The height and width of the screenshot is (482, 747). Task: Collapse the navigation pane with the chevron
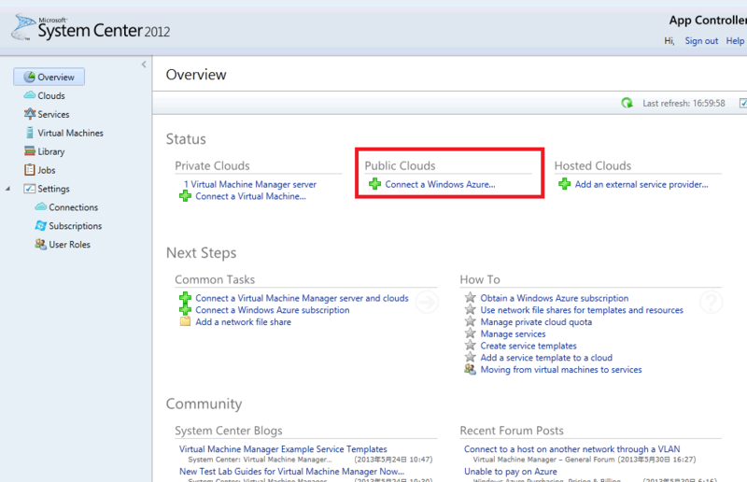tap(144, 64)
